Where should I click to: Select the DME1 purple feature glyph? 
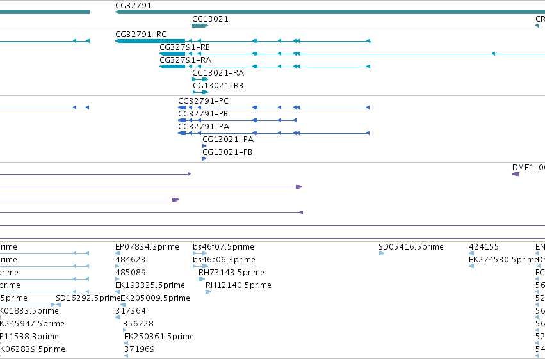tap(516, 174)
